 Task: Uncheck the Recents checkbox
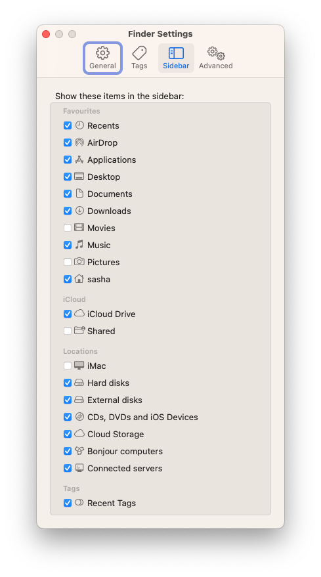pos(68,125)
